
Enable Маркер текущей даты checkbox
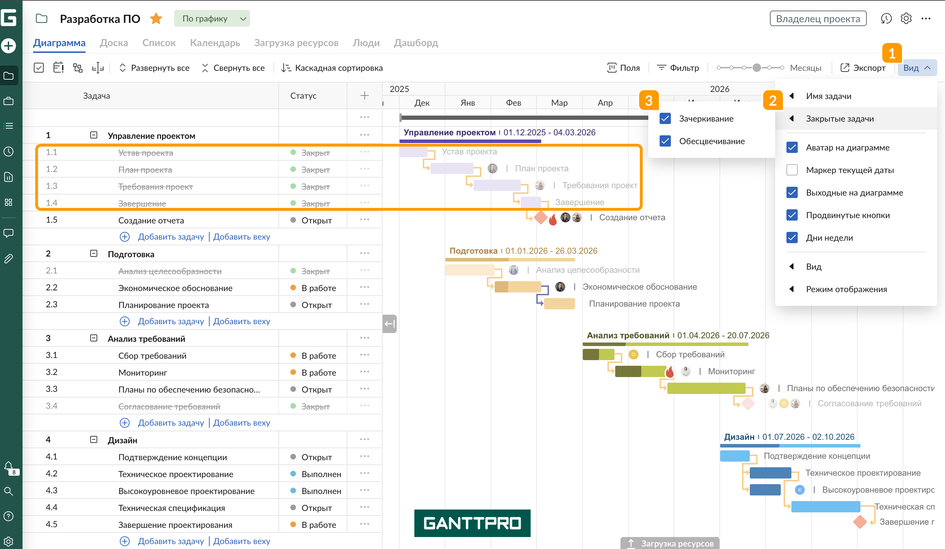(792, 170)
